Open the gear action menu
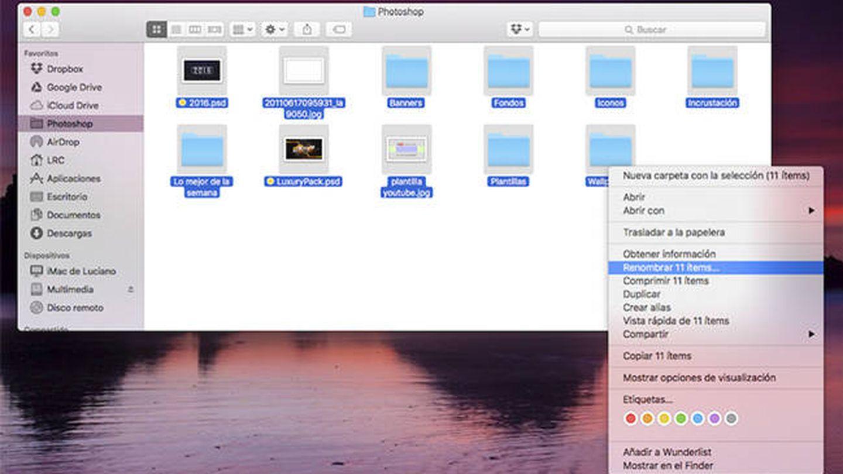This screenshot has height=474, width=843. click(275, 29)
